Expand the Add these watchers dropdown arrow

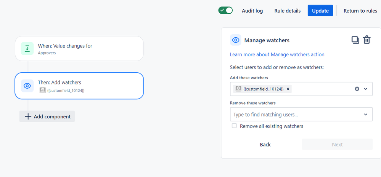pyautogui.click(x=366, y=89)
